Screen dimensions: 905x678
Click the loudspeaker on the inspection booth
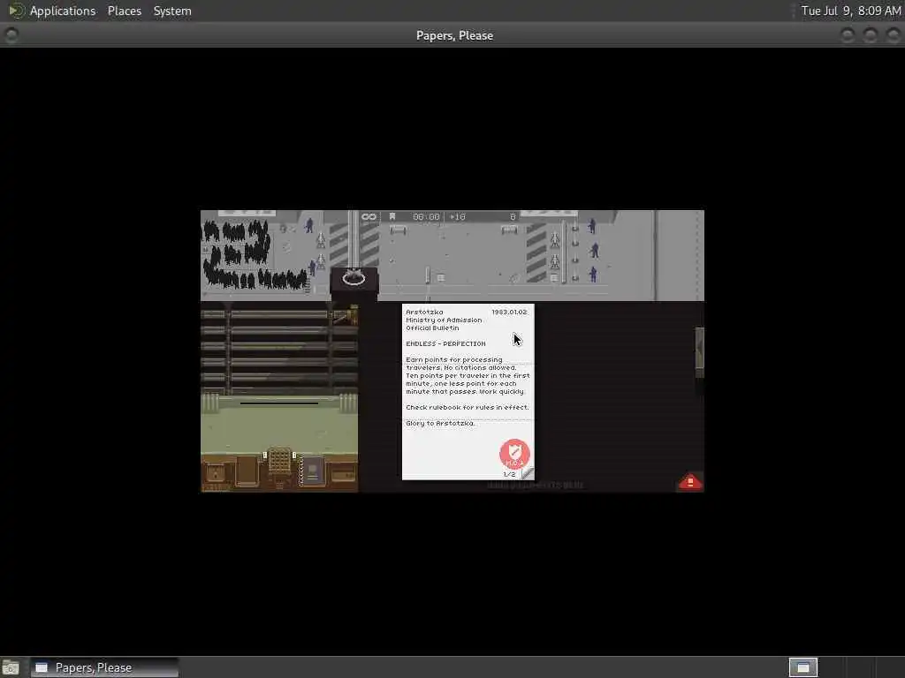(x=354, y=278)
